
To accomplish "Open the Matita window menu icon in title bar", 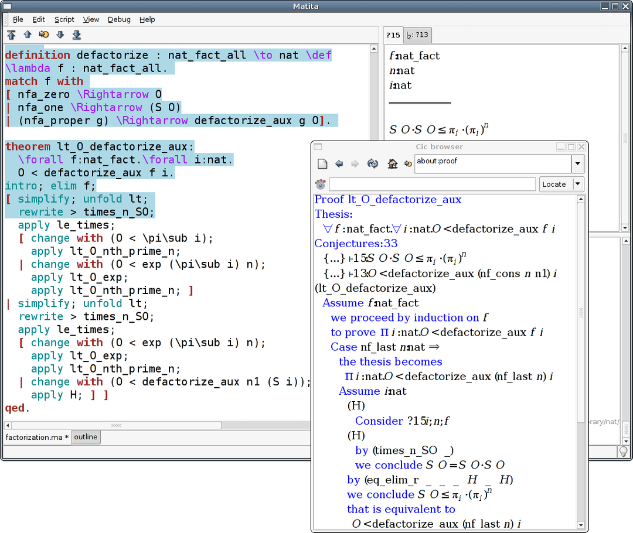I will pos(7,6).
